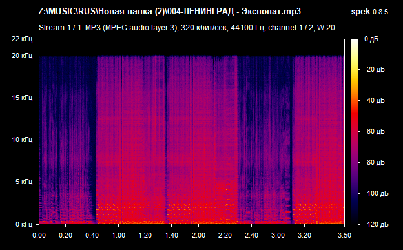Click the -60 дБ level label

click(x=375, y=131)
